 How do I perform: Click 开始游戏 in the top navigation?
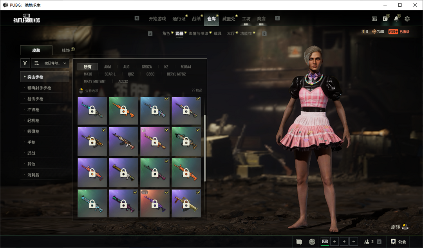(x=157, y=19)
